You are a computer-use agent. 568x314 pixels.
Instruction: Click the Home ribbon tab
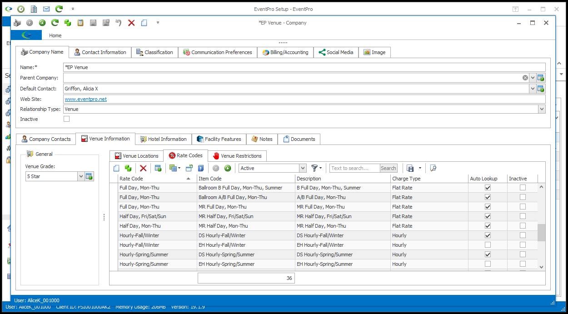tap(55, 35)
